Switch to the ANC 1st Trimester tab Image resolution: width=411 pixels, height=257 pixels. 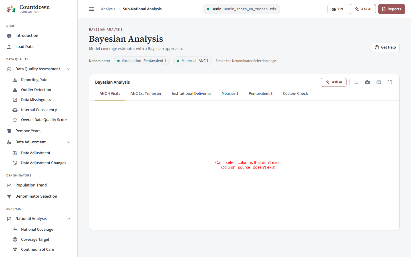coord(146,94)
